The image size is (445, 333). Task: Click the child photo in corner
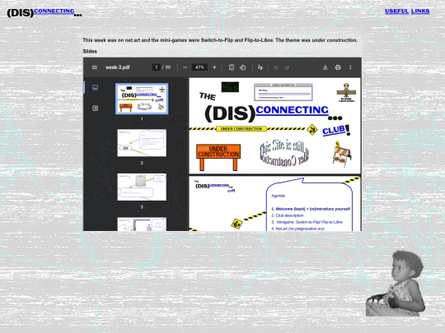pyautogui.click(x=396, y=283)
